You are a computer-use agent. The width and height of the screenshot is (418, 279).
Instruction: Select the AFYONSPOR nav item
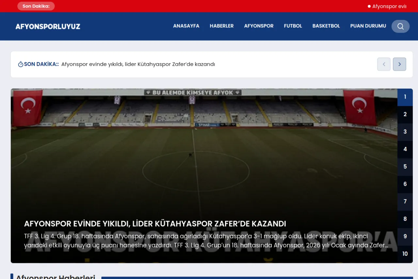click(x=259, y=26)
